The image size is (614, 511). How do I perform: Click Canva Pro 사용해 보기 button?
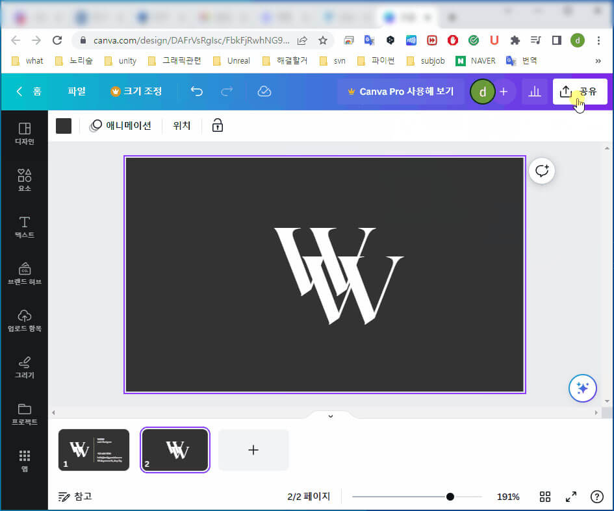(x=401, y=92)
